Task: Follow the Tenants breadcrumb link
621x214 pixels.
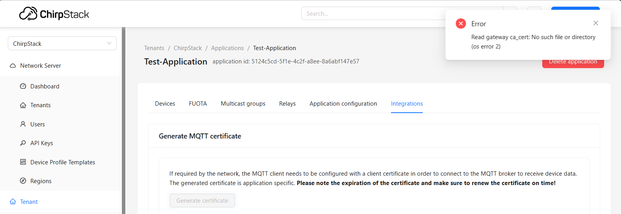Action: click(154, 48)
